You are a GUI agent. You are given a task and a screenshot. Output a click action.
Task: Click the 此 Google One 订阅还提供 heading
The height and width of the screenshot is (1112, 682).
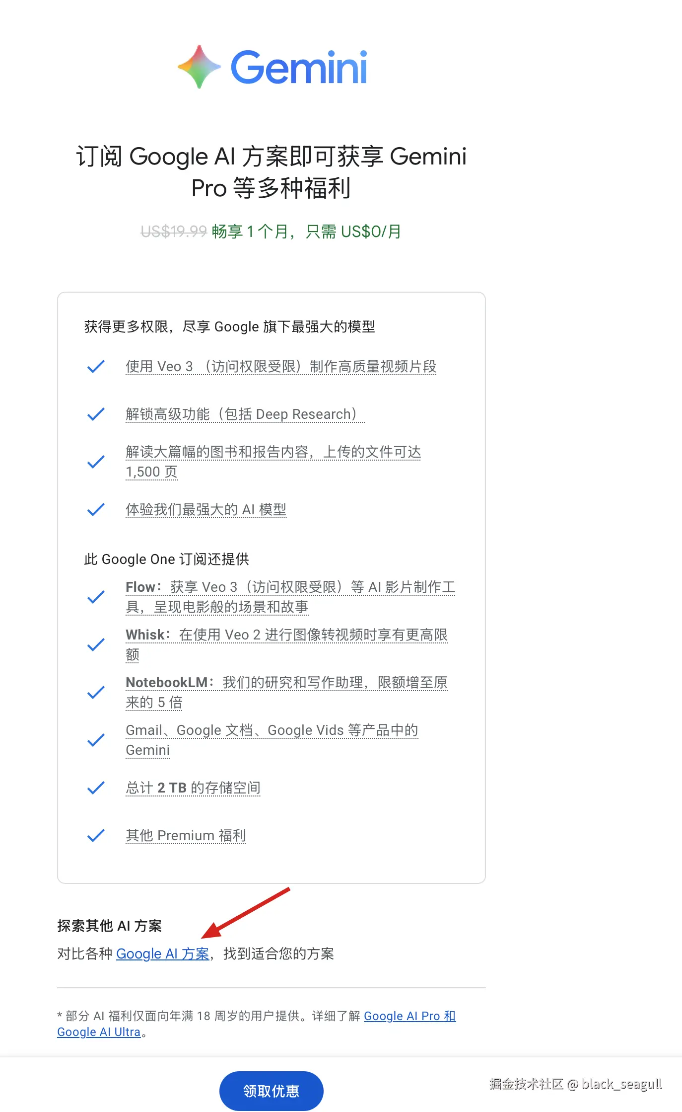167,559
